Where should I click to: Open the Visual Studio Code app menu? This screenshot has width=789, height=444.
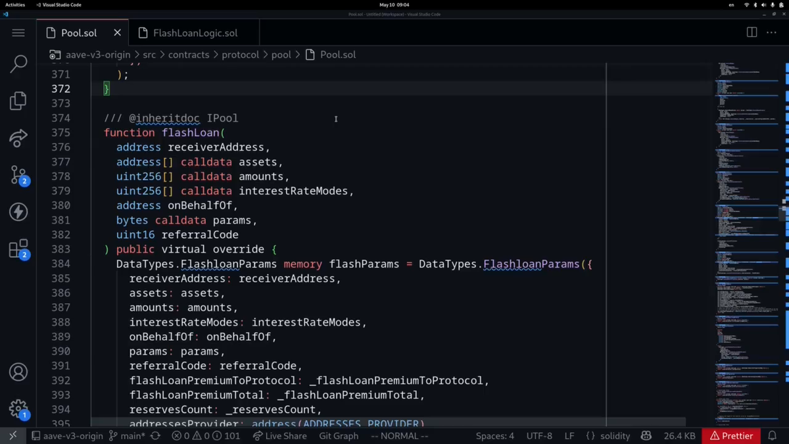tap(59, 5)
